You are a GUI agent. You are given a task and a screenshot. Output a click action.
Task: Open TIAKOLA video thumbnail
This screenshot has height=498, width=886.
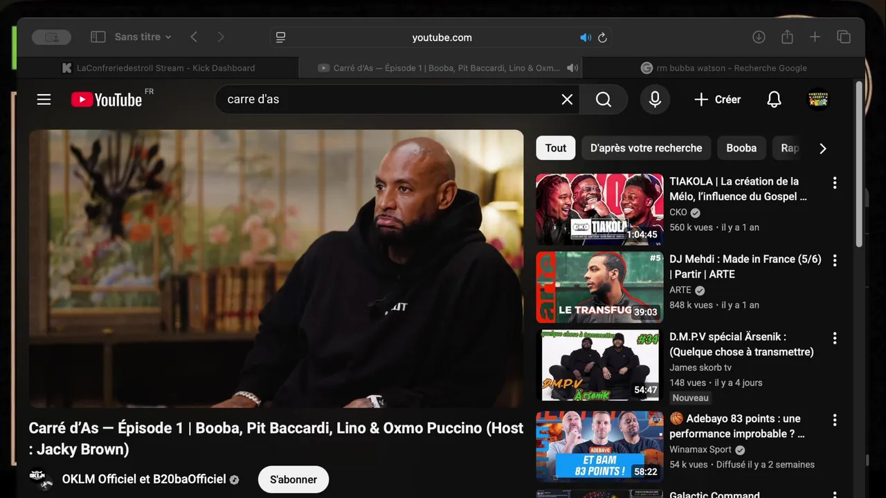pos(599,210)
